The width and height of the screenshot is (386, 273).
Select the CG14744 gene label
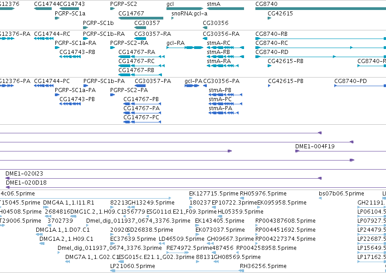coord(47,4)
